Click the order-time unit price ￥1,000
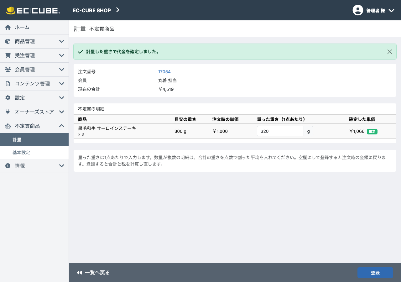Image resolution: width=401 pixels, height=282 pixels. (x=220, y=131)
